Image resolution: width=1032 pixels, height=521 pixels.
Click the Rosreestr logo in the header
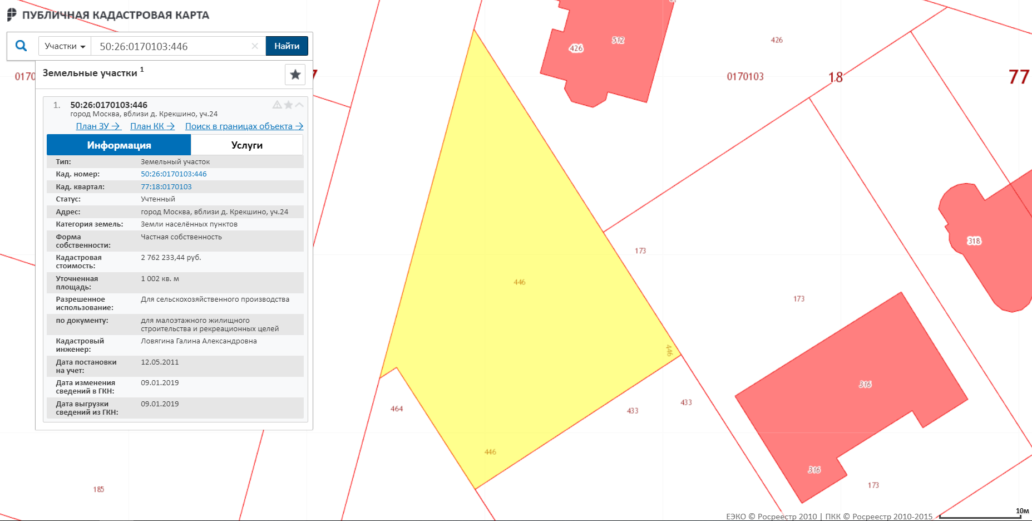(12, 14)
